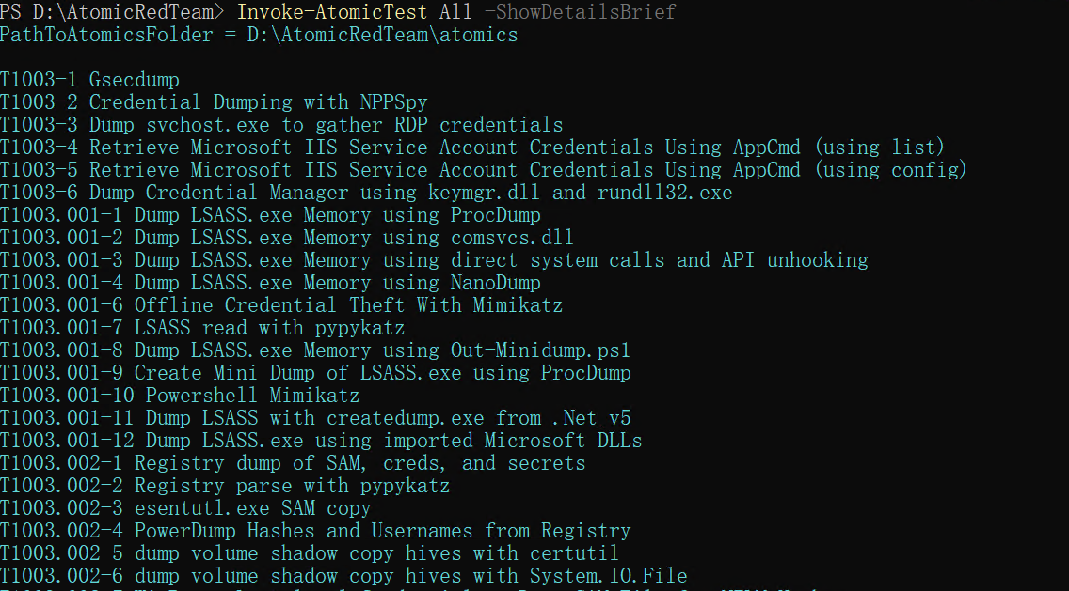Click the AppCmd (using list) test line
Image resolution: width=1069 pixels, height=591 pixels.
472,148
